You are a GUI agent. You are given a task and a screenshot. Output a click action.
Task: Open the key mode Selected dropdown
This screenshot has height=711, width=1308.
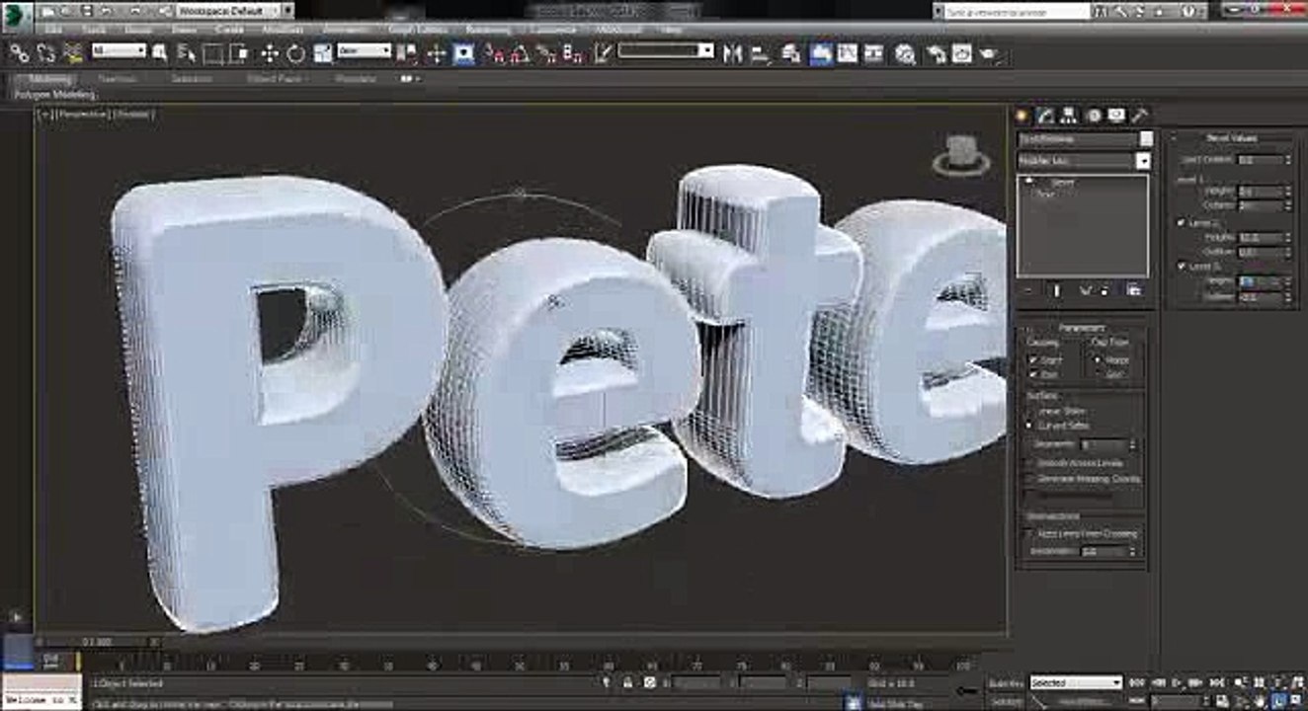pyautogui.click(x=1076, y=682)
